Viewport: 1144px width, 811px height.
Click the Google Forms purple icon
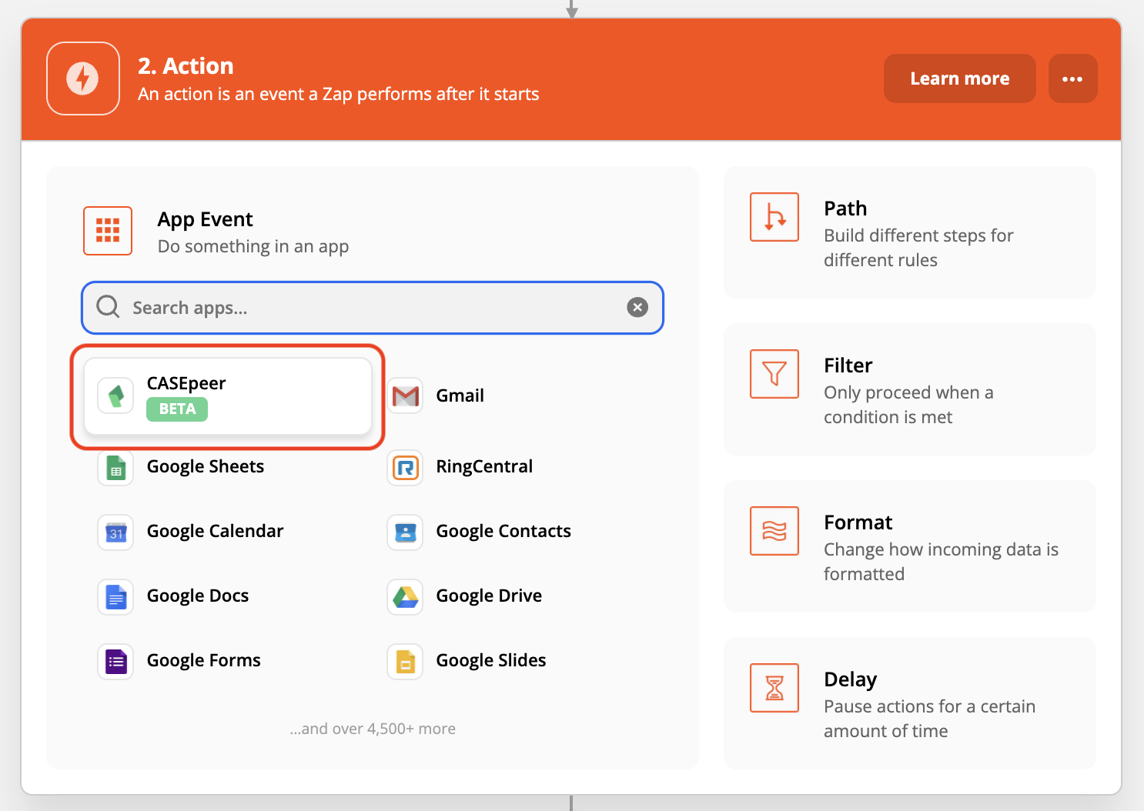116,661
